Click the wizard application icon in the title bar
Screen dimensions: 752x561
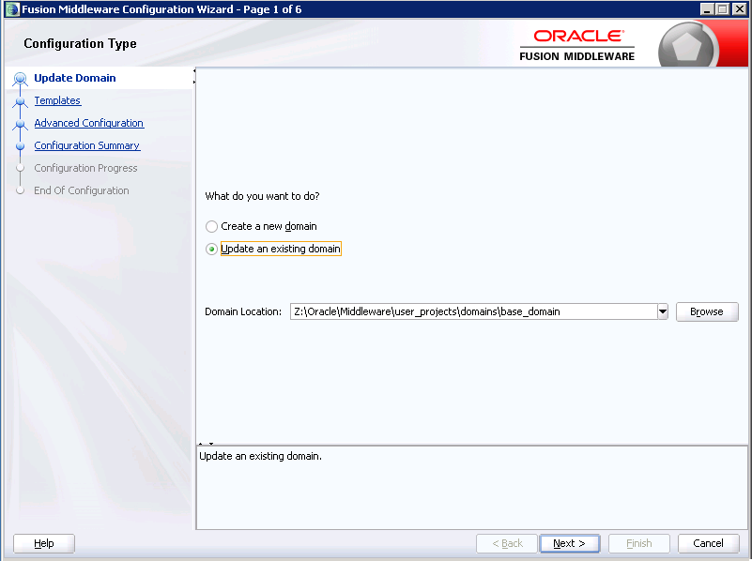(12, 9)
